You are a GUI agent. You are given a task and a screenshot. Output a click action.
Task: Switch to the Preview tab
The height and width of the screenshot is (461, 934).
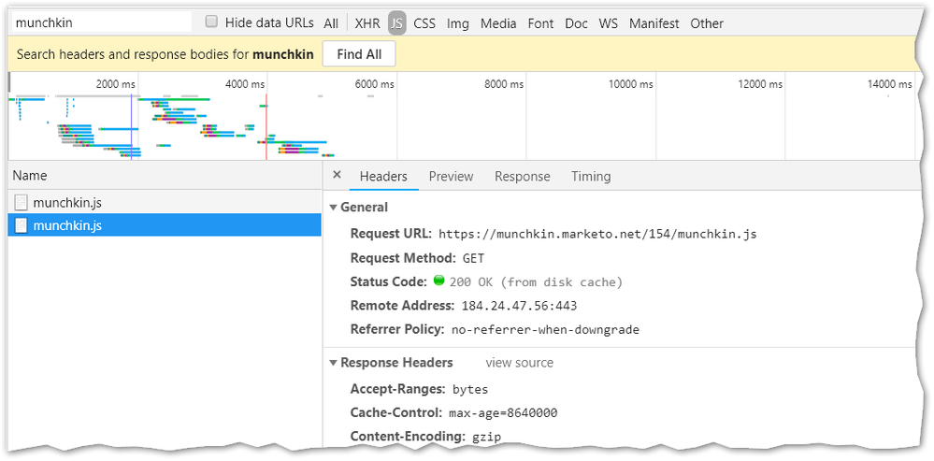tap(451, 176)
